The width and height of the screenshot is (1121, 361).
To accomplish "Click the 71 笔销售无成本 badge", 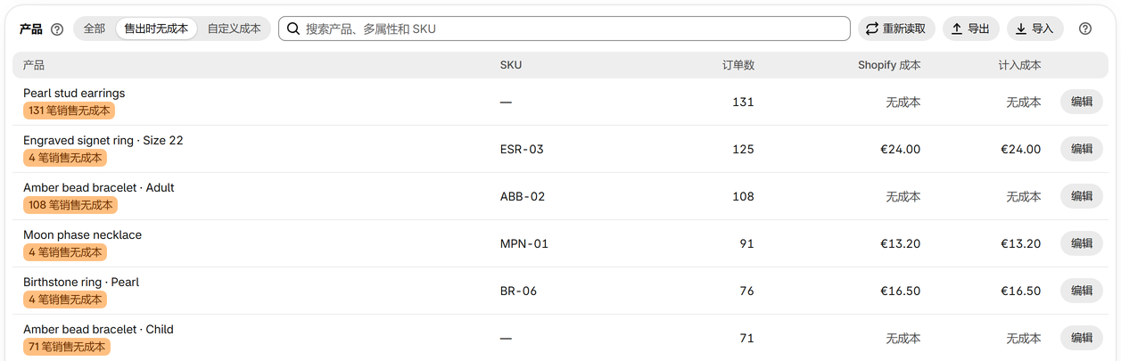I will pos(67,347).
